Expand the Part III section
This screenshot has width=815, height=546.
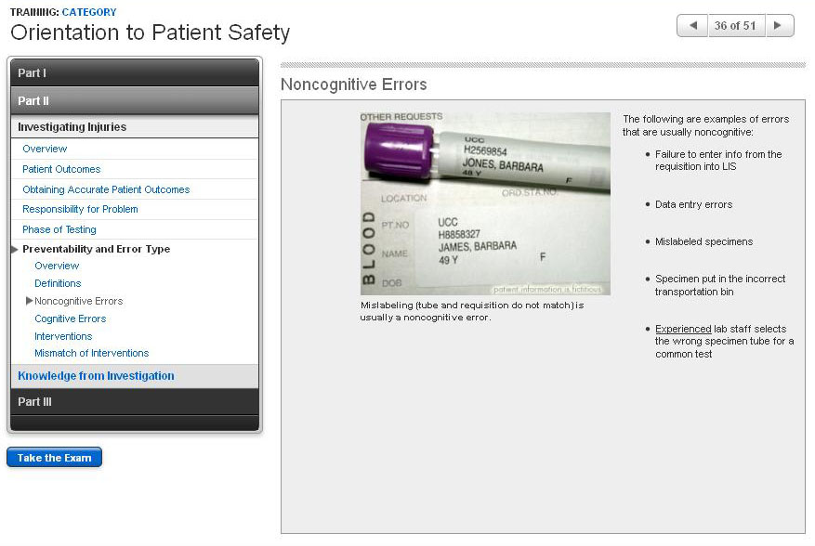(x=135, y=402)
